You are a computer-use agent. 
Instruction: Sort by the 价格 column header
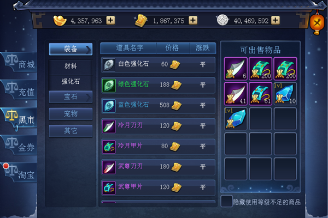172,48
